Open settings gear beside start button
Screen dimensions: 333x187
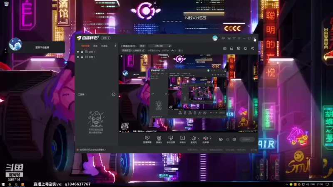tap(234, 139)
